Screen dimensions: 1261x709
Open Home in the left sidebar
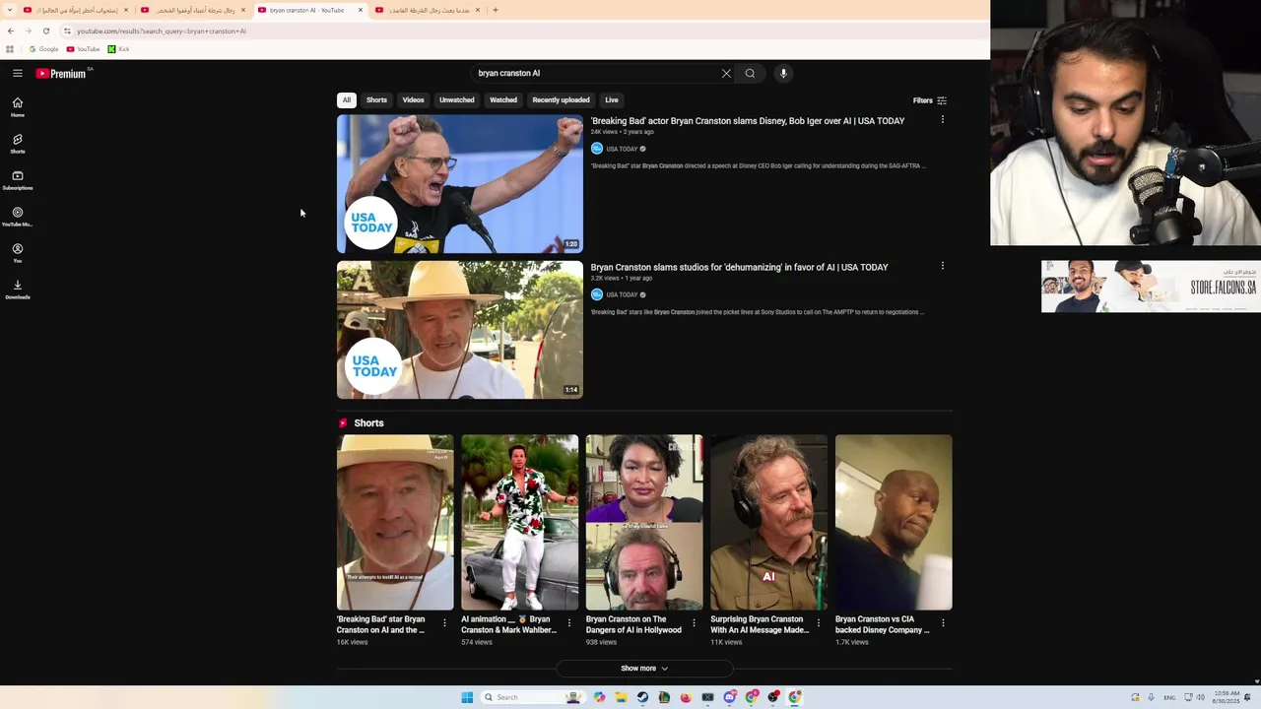tap(17, 107)
